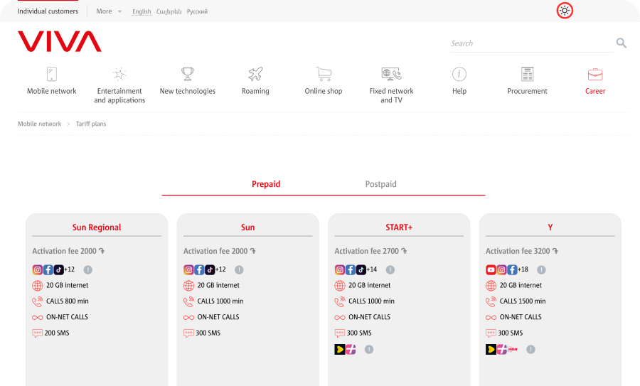This screenshot has width=640, height=386.
Task: Click the globe internet icon in Sun Regional card
Action: 37,286
